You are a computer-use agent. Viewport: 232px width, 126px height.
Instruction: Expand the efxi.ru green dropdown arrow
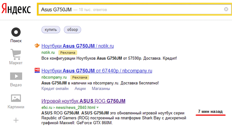pyautogui.click(x=97, y=108)
